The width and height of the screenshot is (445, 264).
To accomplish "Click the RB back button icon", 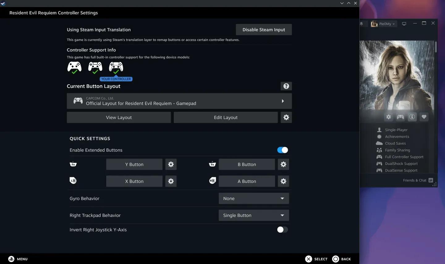I will [x=212, y=181].
